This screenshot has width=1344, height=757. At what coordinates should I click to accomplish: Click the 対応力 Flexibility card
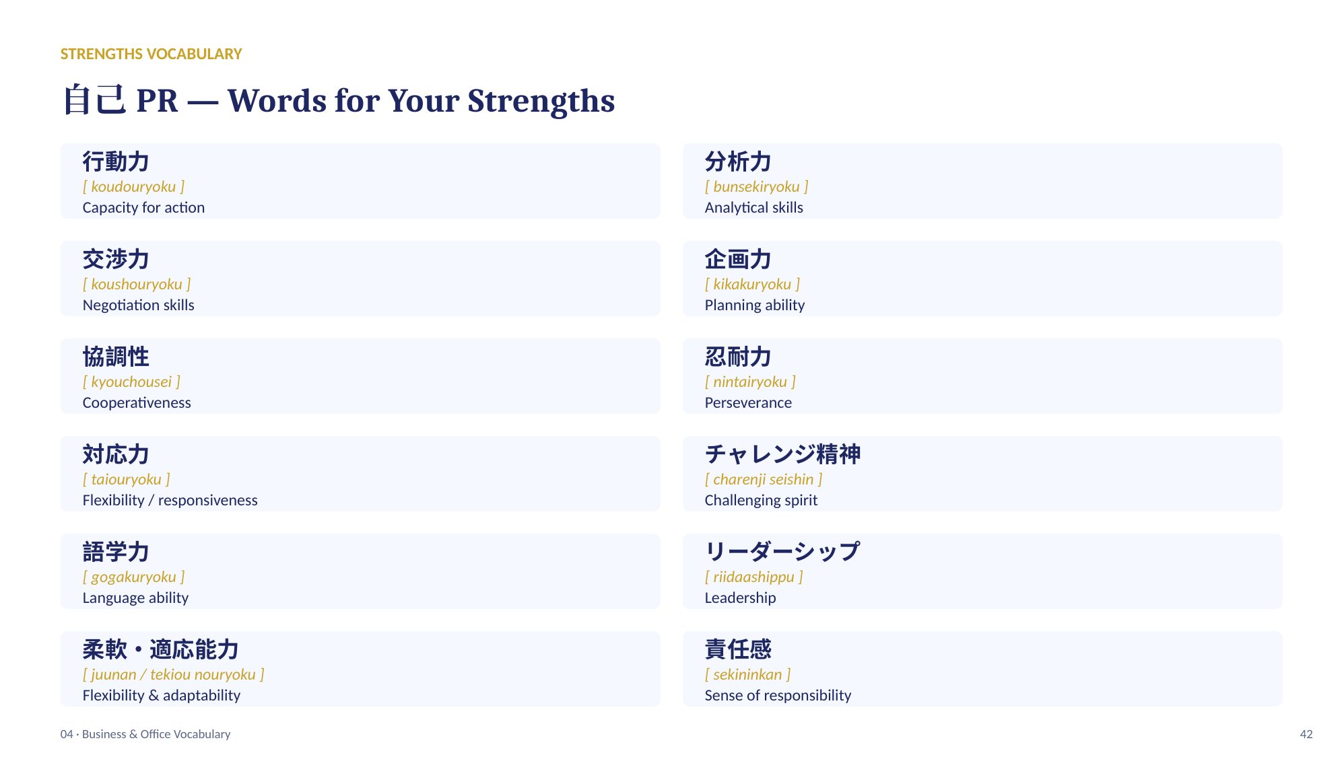[360, 474]
